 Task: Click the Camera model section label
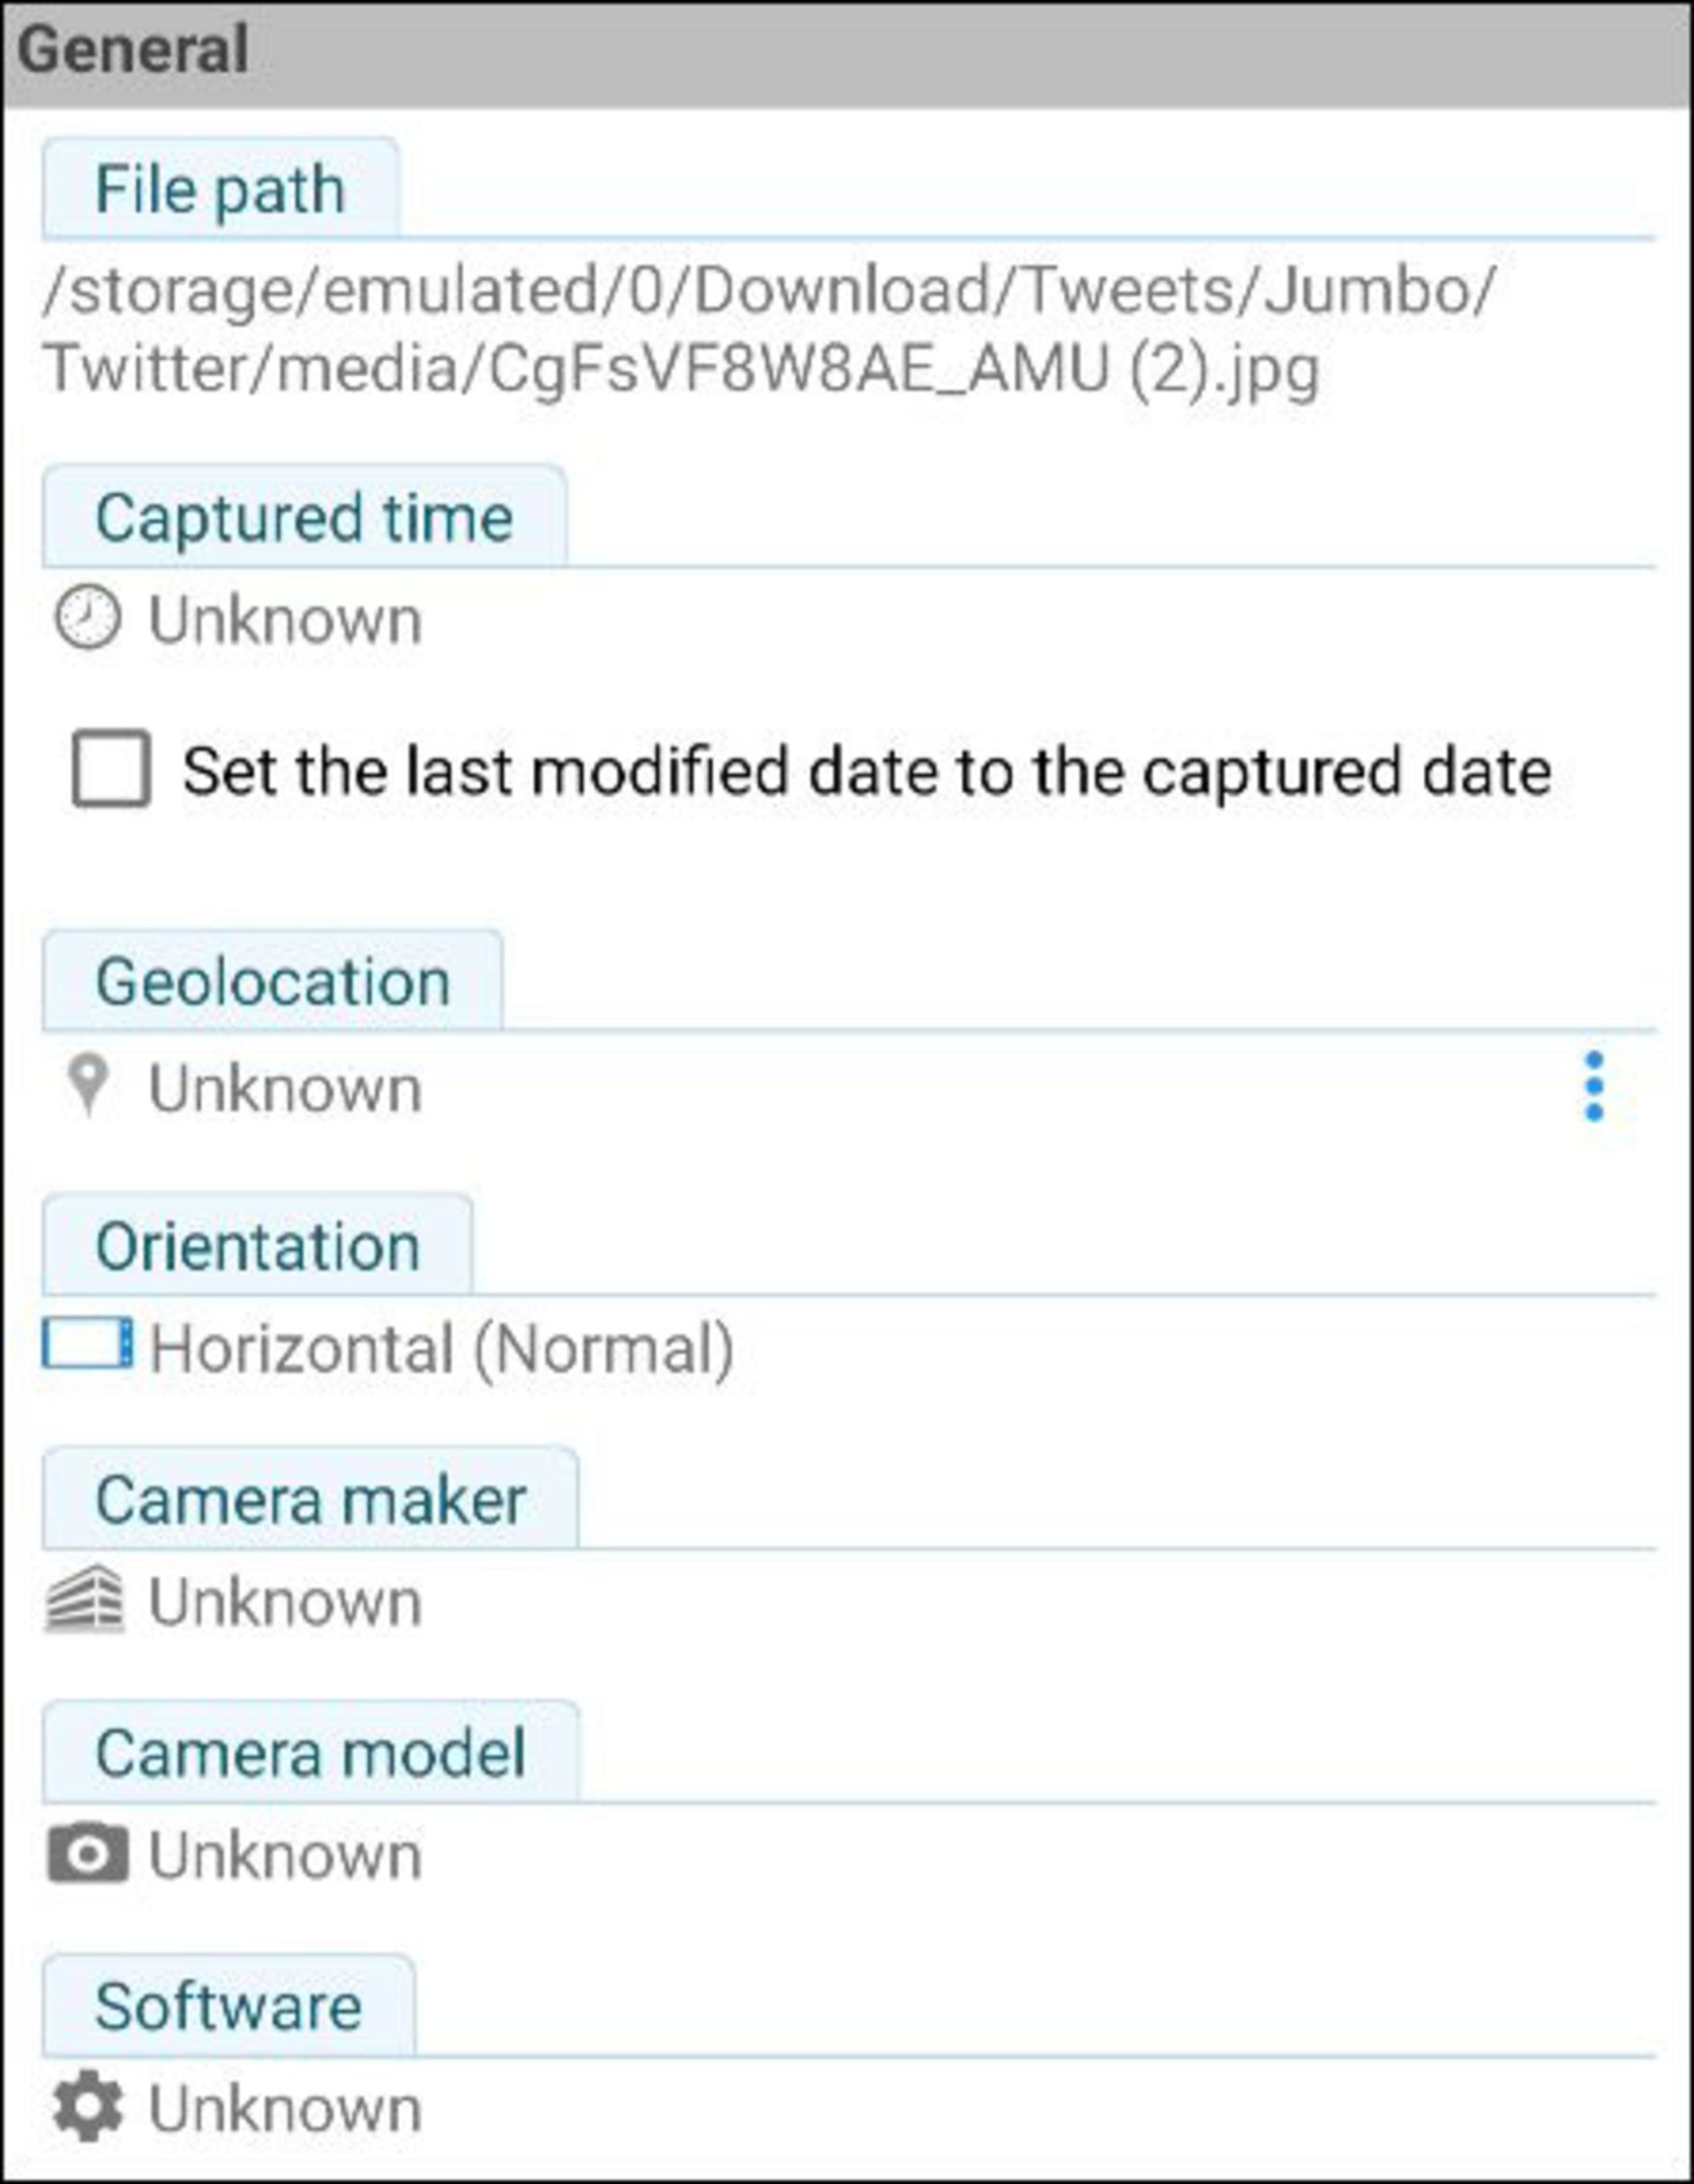click(x=310, y=1754)
